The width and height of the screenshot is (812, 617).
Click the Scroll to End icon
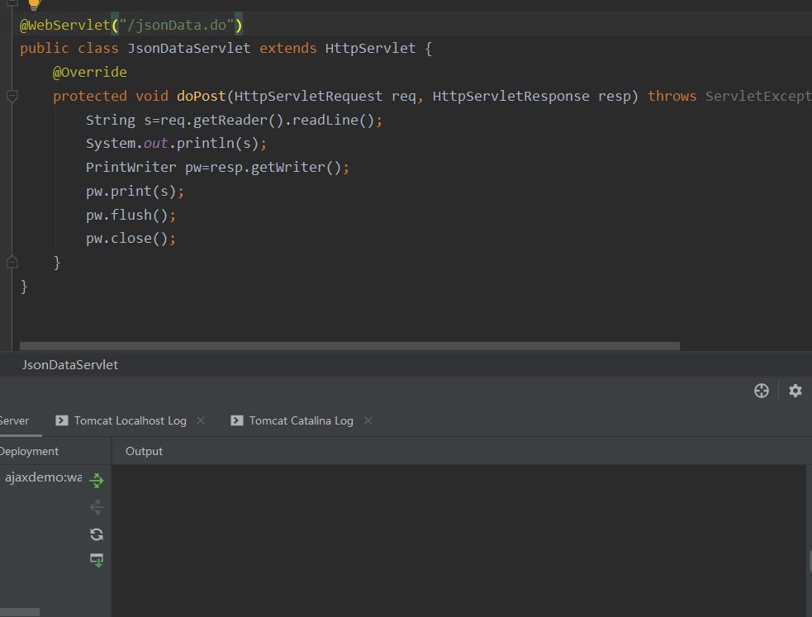pos(97,560)
